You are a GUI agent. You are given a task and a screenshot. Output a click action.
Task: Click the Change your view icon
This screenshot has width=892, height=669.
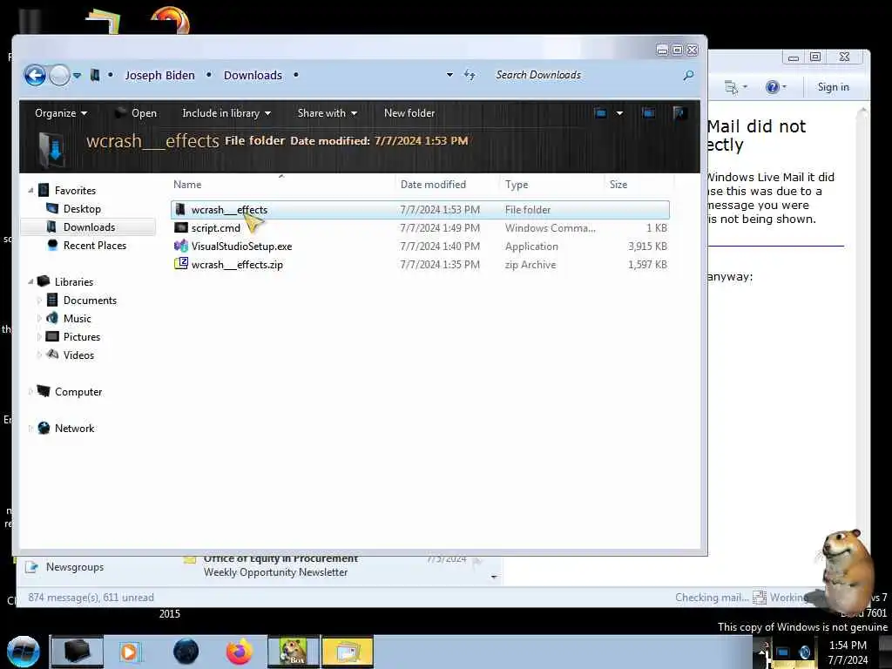(600, 113)
